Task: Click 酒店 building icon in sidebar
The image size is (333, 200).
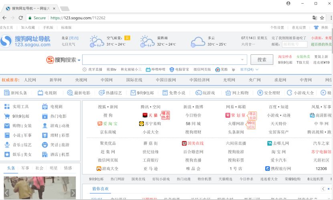Action: (x=45, y=154)
